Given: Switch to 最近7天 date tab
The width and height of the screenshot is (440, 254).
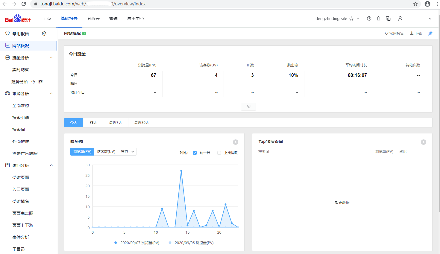Looking at the screenshot, I should tap(116, 123).
